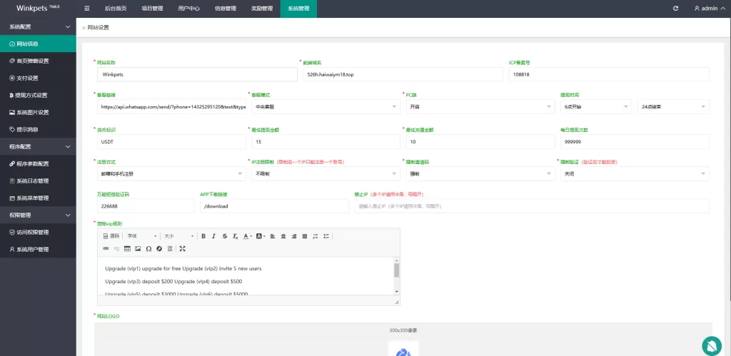This screenshot has width=731, height=356.
Task: Go to the 项目管理 top tab
Action: (x=152, y=9)
